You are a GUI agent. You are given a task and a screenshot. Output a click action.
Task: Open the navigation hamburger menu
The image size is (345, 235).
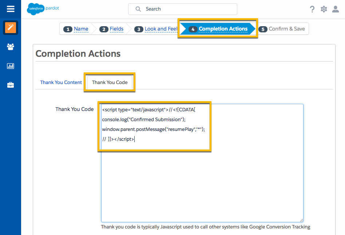coord(10,9)
